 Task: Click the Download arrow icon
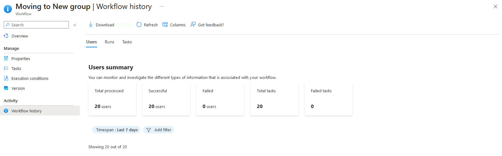(x=91, y=25)
